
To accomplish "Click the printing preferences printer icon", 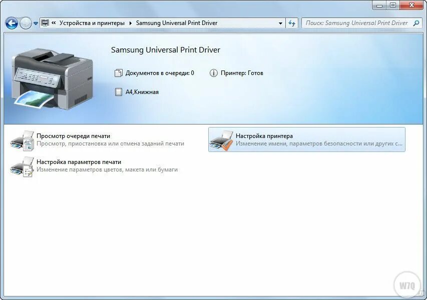I will click(22, 166).
